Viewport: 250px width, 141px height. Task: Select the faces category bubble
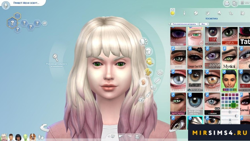click(144, 42)
